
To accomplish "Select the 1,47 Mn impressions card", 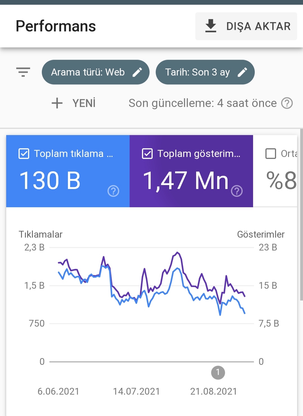I will click(x=191, y=171).
